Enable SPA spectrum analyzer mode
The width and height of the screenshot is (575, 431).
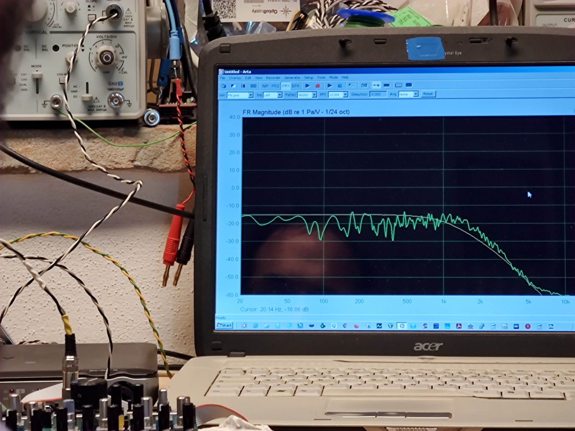[295, 86]
